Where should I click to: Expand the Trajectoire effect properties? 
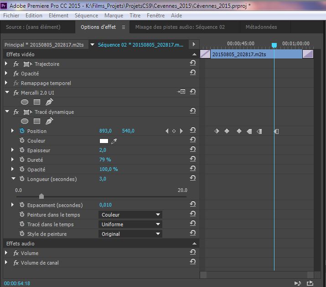6,64
